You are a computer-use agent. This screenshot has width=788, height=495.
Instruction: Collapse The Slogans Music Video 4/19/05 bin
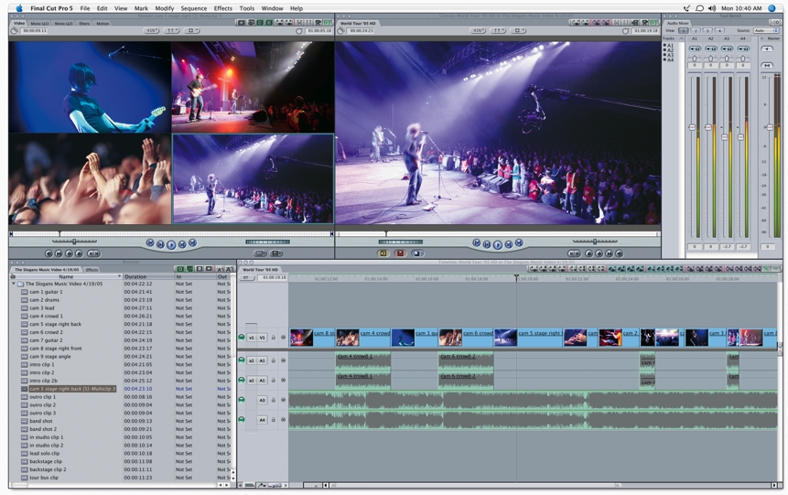[x=14, y=284]
